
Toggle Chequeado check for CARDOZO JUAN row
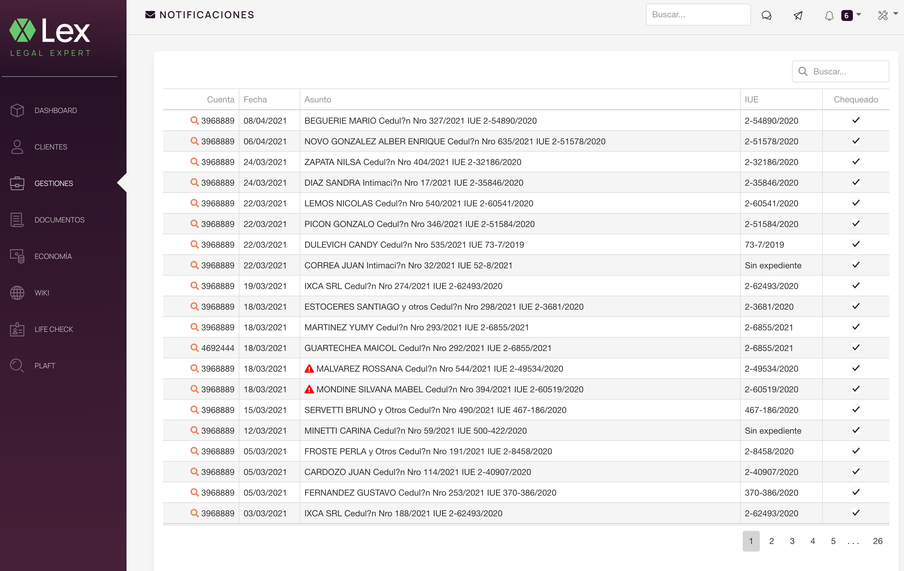point(856,472)
